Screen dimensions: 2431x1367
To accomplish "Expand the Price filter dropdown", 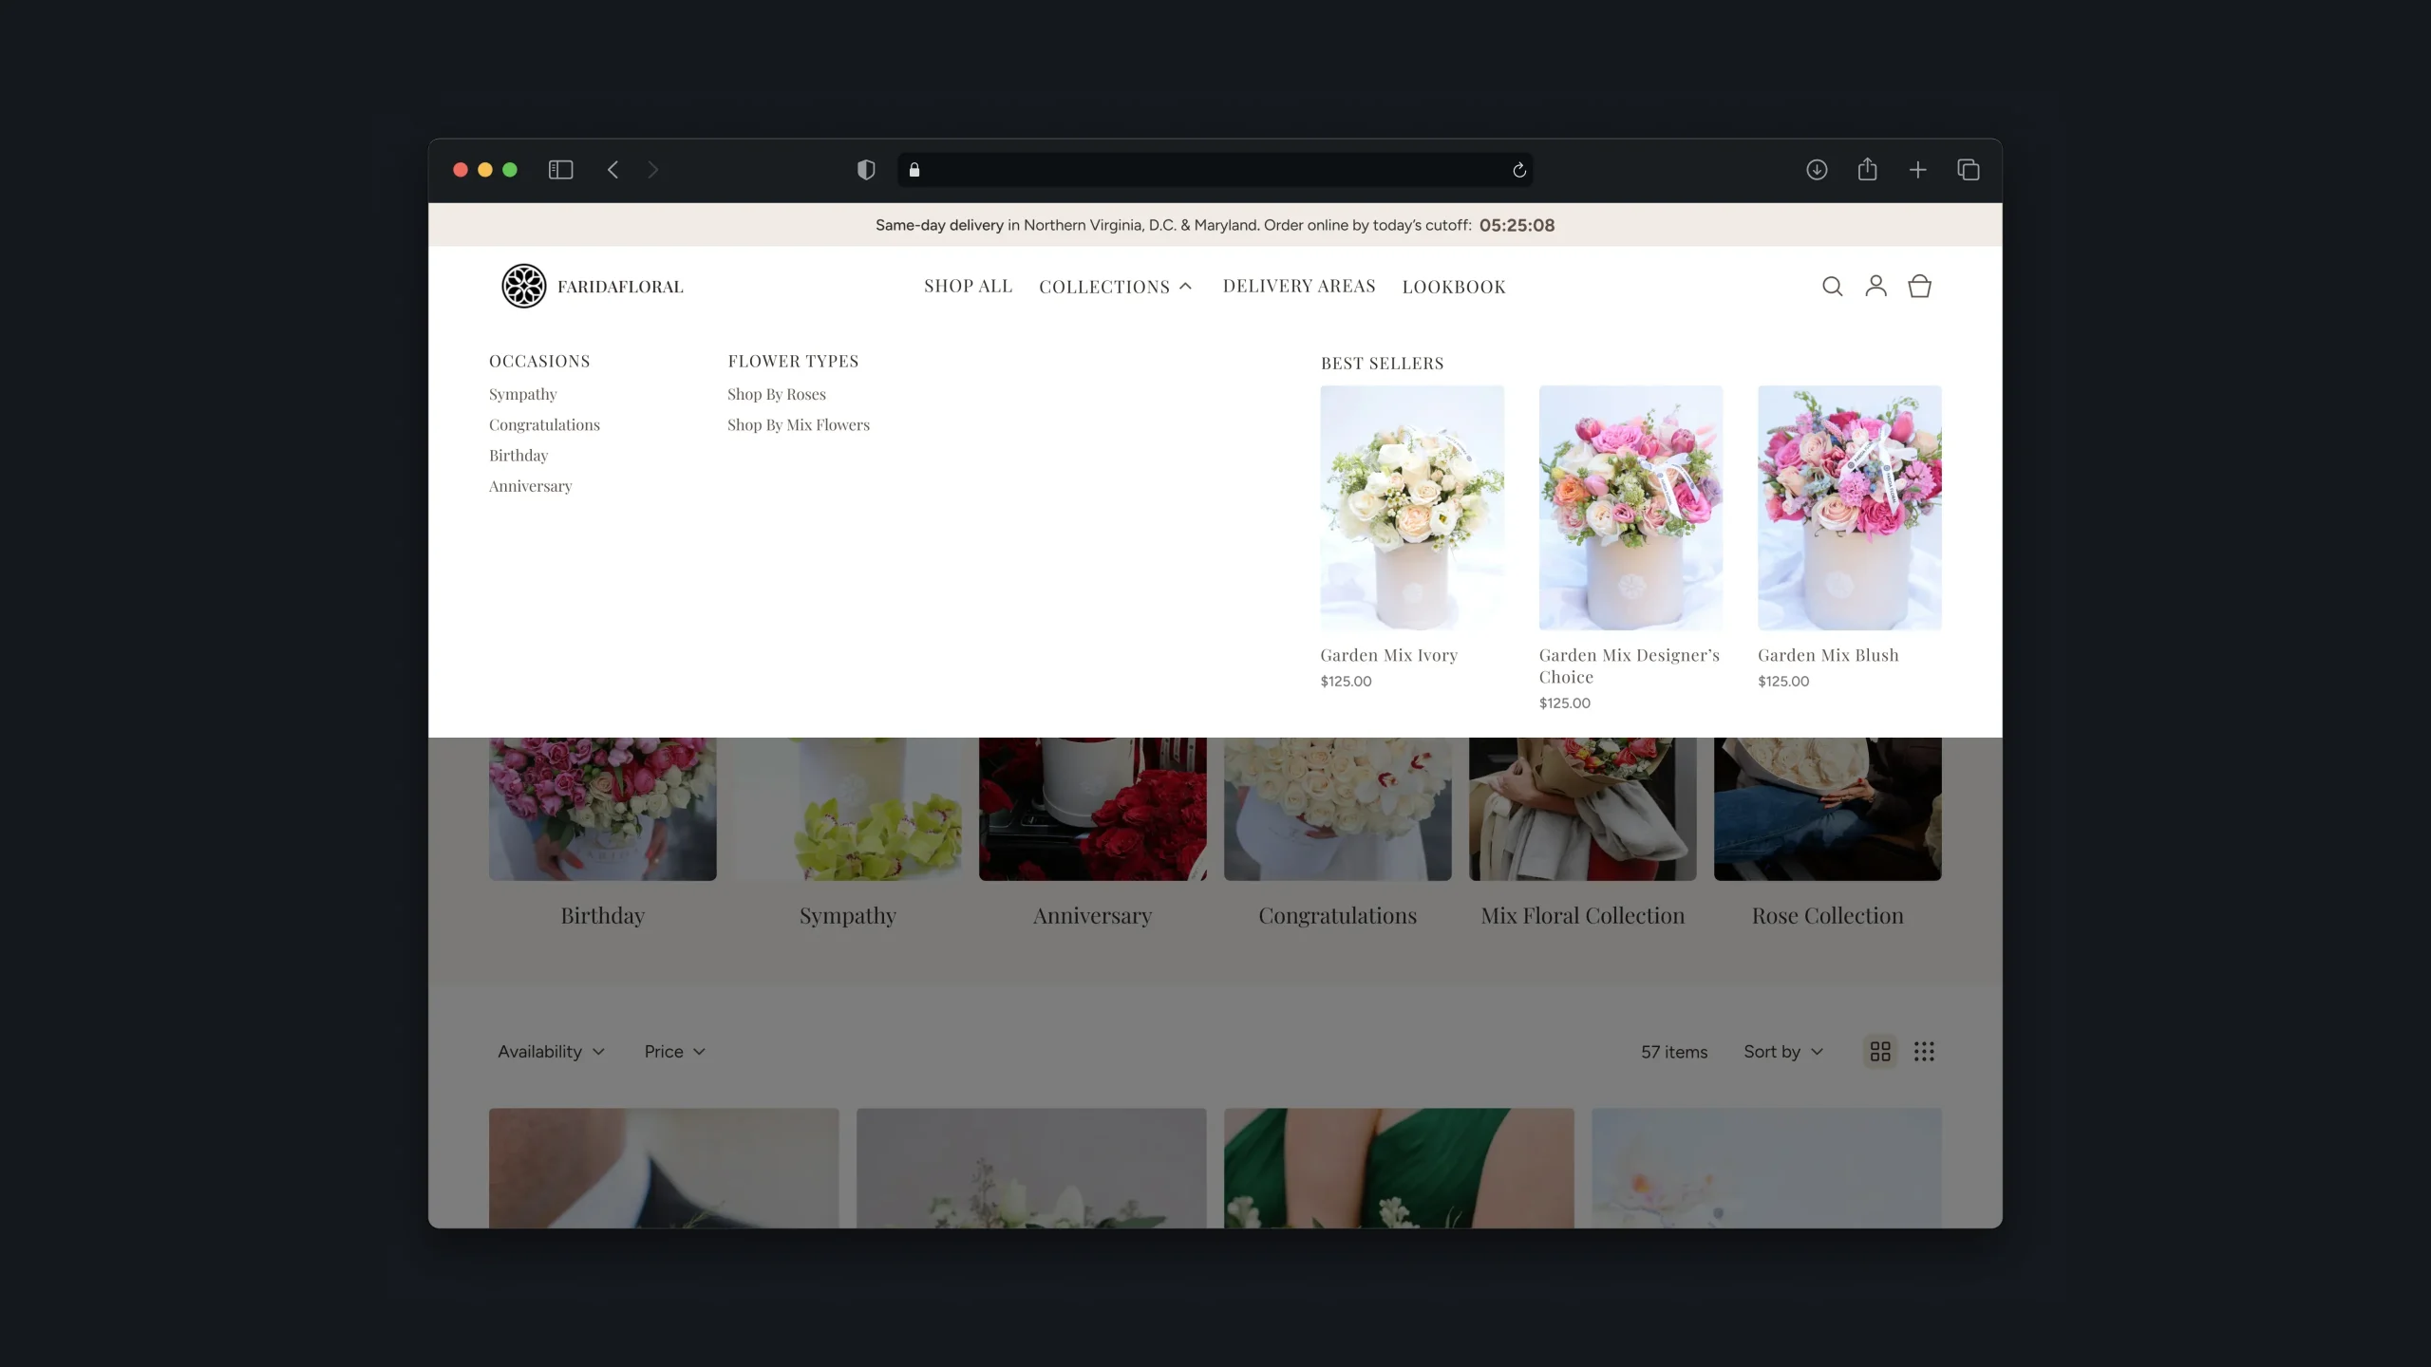I will coord(674,1051).
